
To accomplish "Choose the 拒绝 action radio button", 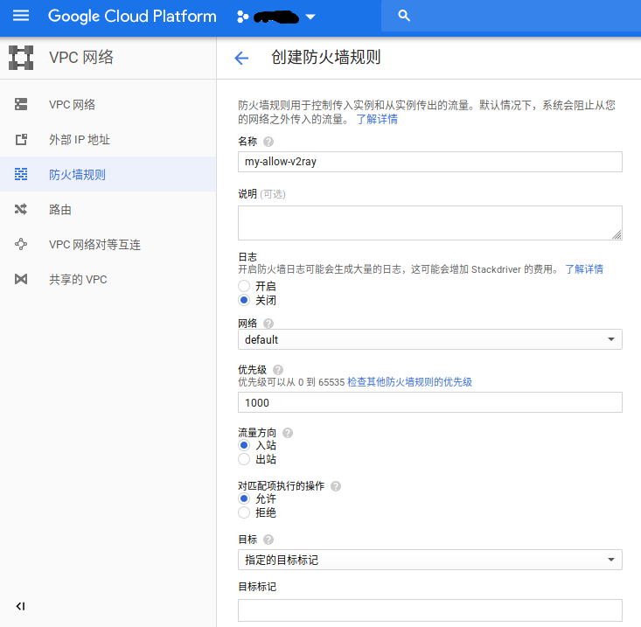I will click(245, 512).
